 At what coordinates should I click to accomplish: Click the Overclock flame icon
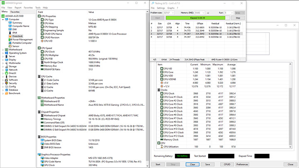pos(10,36)
